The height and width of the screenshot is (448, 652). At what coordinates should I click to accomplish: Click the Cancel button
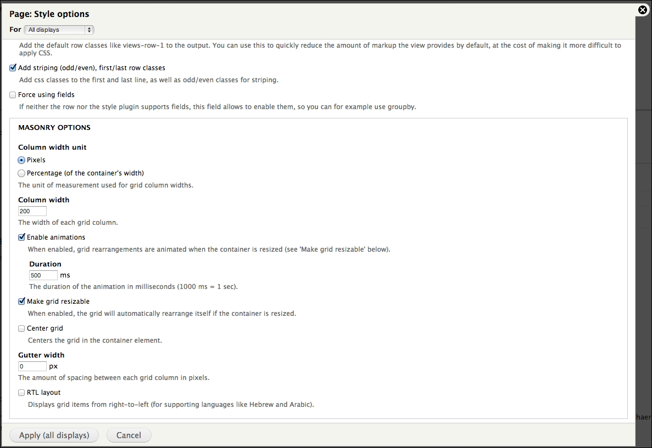pyautogui.click(x=129, y=435)
